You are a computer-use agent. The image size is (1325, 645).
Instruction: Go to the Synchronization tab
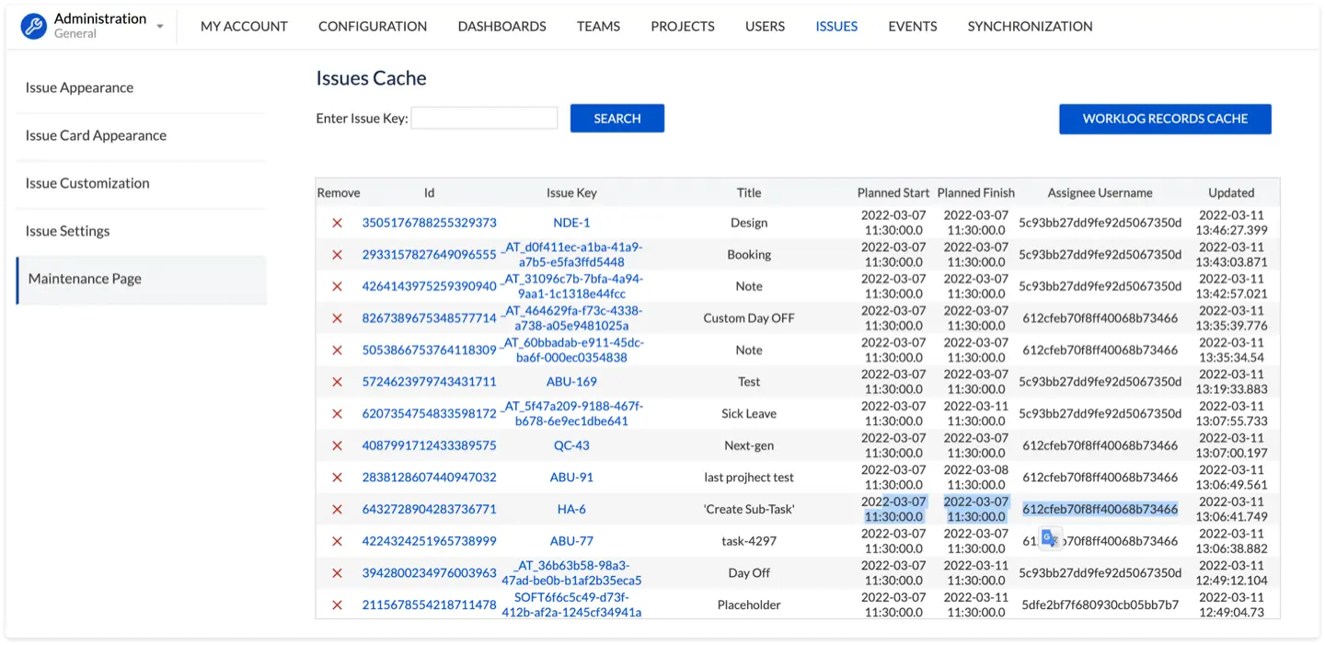click(1030, 27)
